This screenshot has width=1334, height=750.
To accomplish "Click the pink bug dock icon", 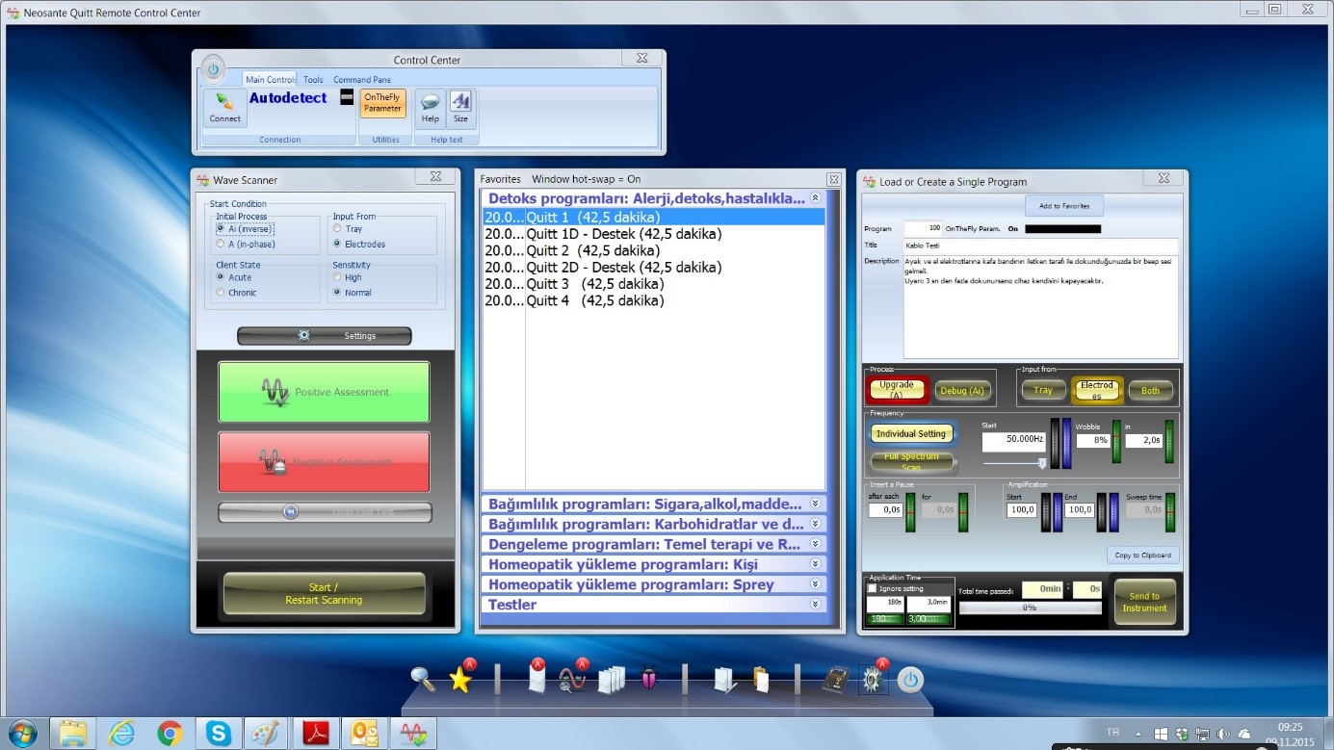I will (648, 679).
